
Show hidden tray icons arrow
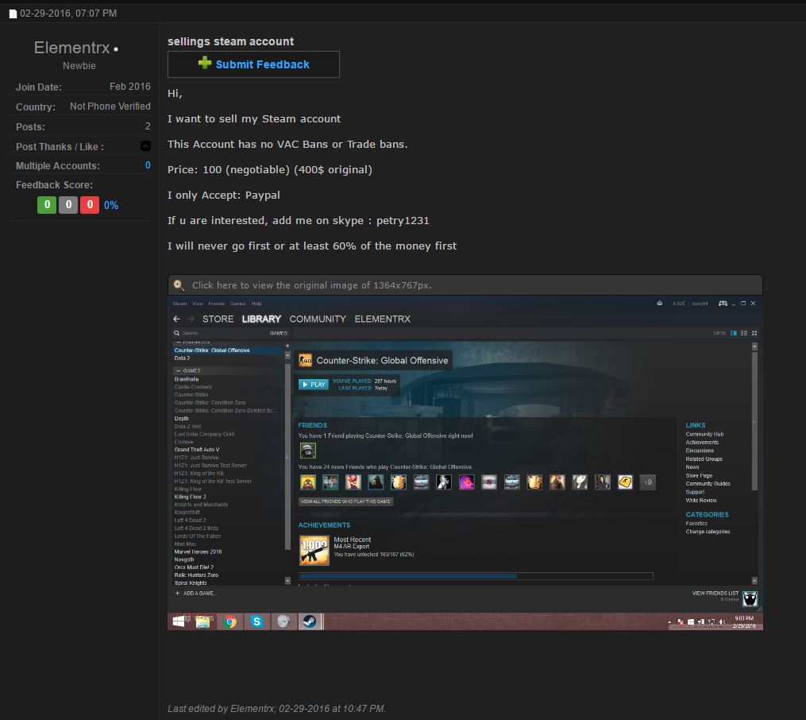tap(669, 622)
